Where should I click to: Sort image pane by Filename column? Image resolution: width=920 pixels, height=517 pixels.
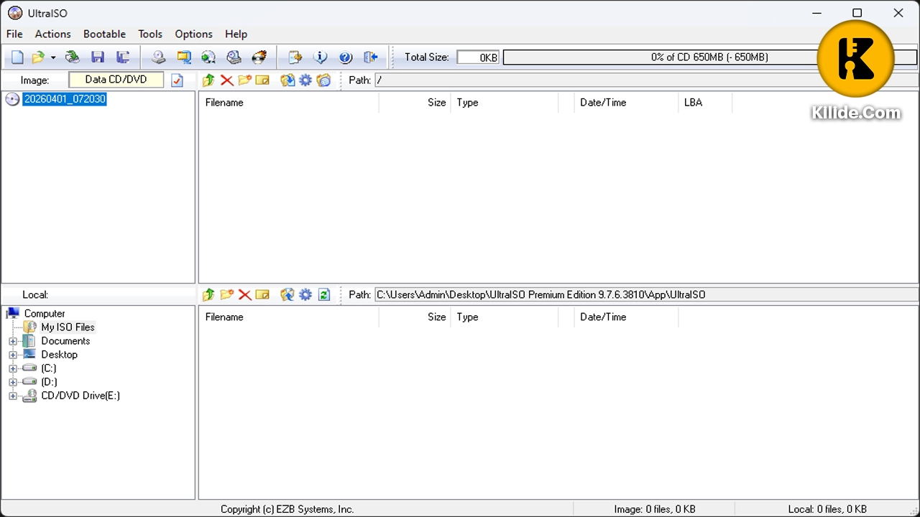288,103
